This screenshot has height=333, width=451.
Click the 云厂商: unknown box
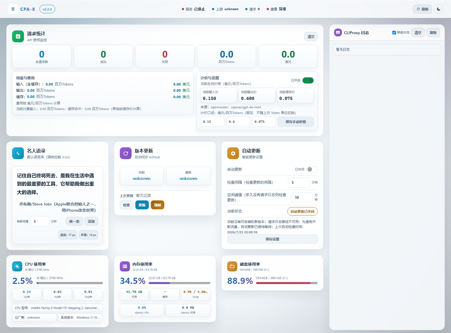[34, 317]
